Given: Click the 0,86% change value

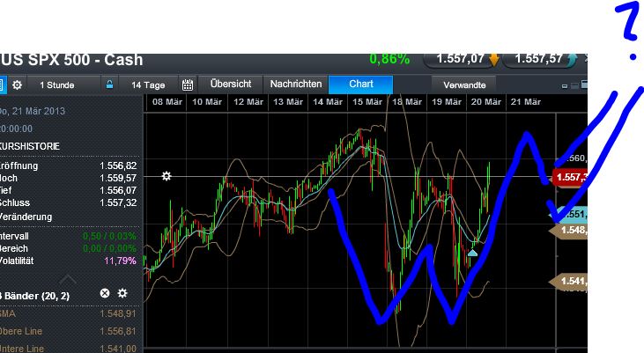Looking at the screenshot, I should pyautogui.click(x=389, y=59).
